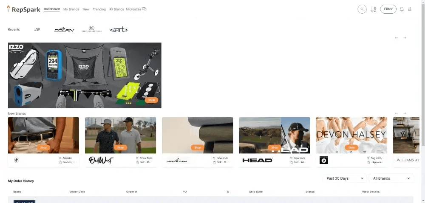Click location pin on Sag Harbor card
The image size is (425, 203).
(x=368, y=158)
